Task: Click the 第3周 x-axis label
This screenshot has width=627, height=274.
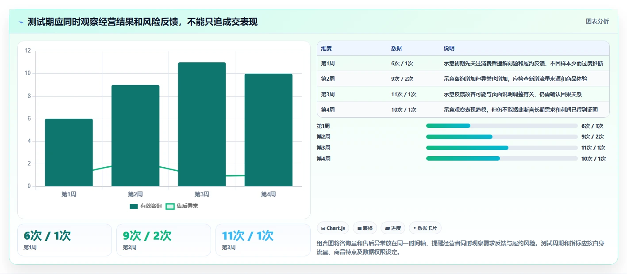Action: (x=202, y=194)
